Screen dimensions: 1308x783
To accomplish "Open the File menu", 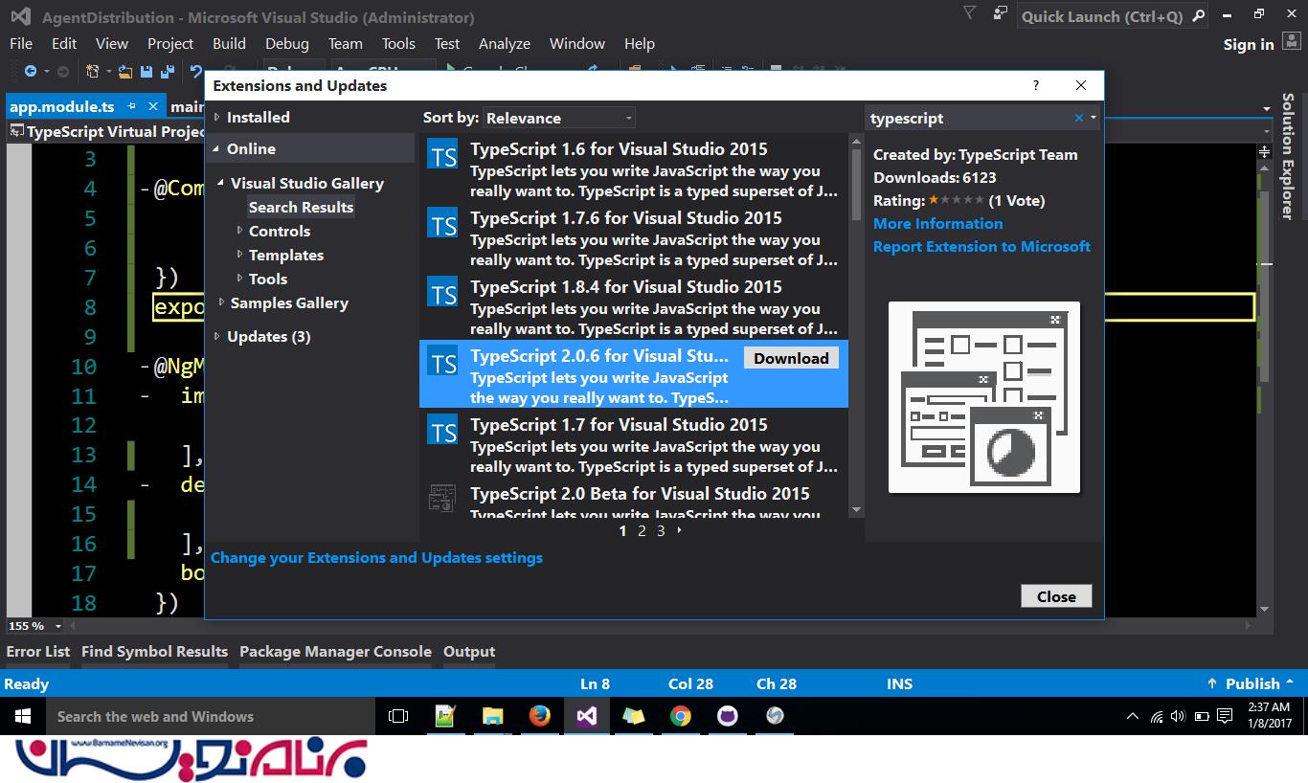I will pyautogui.click(x=21, y=43).
